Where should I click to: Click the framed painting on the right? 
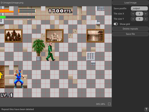point(95,36)
